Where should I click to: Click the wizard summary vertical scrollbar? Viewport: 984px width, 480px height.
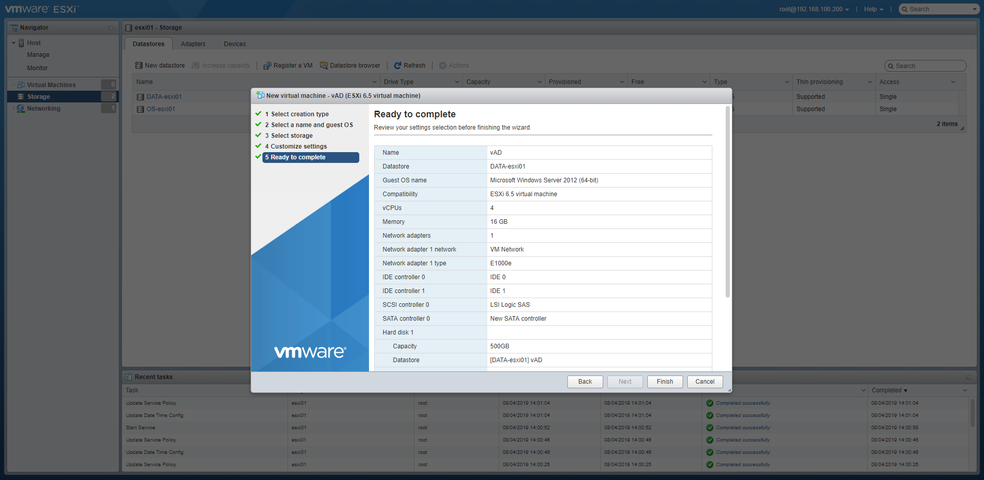pos(727,205)
